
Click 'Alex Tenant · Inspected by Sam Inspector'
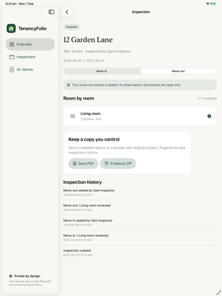pyautogui.click(x=97, y=51)
